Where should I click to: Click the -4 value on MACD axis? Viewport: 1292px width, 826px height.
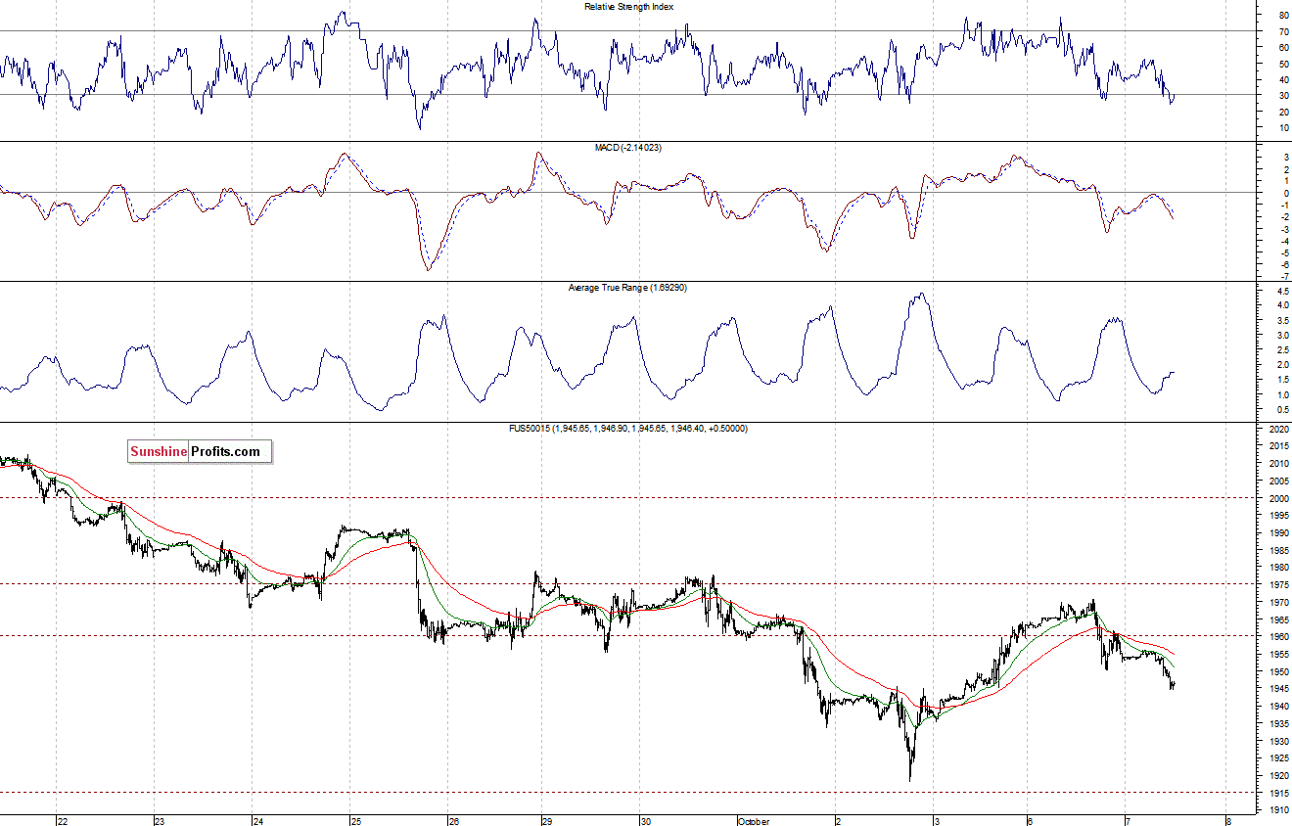1283,241
